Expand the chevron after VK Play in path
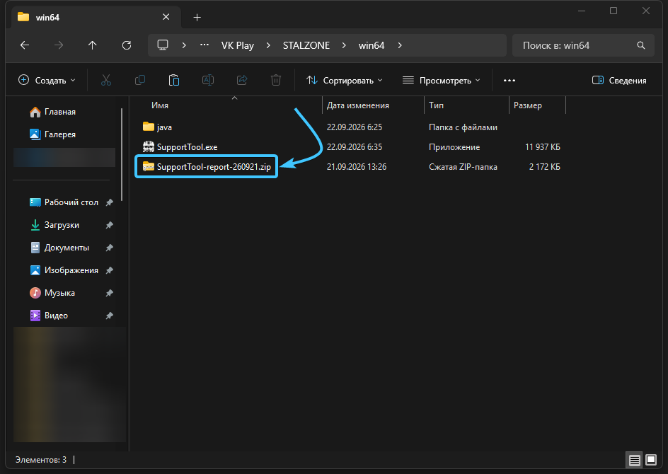668x474 pixels. (268, 45)
